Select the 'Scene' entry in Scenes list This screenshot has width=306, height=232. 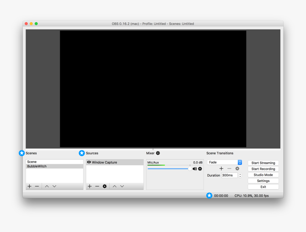click(54, 162)
